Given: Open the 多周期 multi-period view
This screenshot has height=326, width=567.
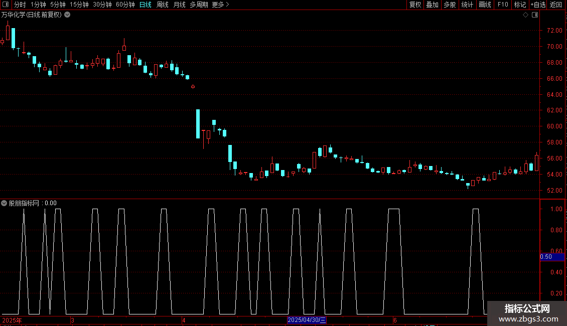Looking at the screenshot, I should 199,5.
